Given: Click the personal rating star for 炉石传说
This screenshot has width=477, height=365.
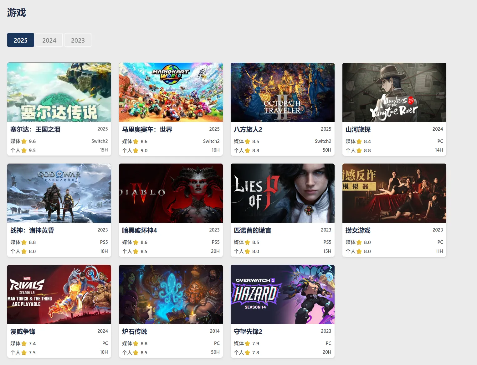Looking at the screenshot, I should pos(136,352).
